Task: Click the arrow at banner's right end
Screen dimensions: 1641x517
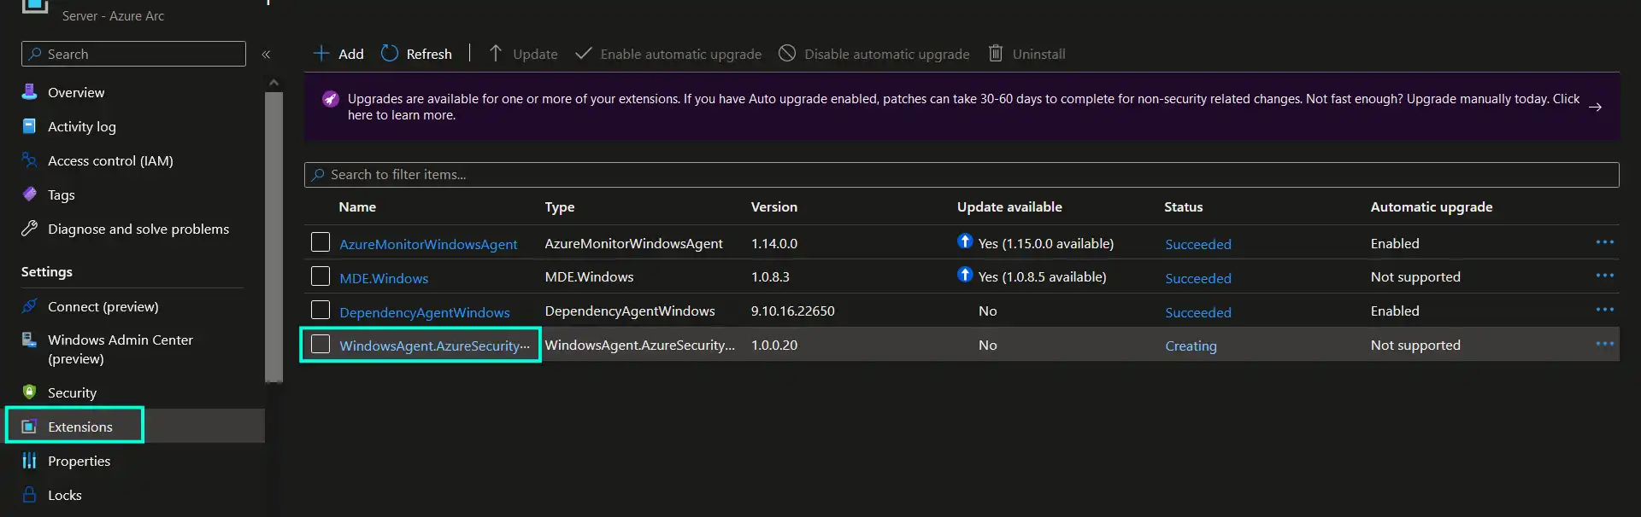Action: point(1595,107)
